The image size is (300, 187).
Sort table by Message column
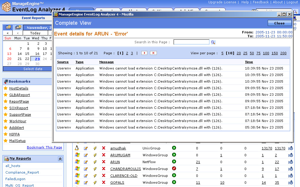pos(106,62)
